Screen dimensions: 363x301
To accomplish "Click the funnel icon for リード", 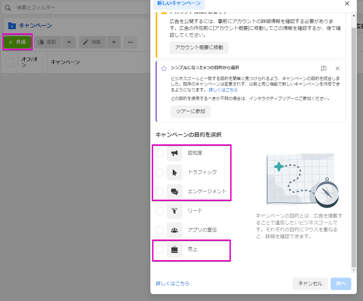I will (174, 211).
